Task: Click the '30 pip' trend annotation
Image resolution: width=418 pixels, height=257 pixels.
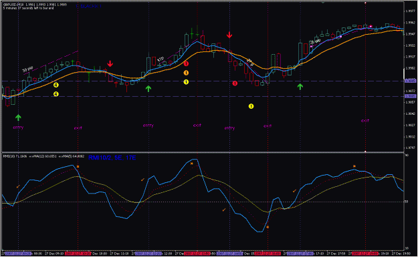Action: click(x=27, y=69)
